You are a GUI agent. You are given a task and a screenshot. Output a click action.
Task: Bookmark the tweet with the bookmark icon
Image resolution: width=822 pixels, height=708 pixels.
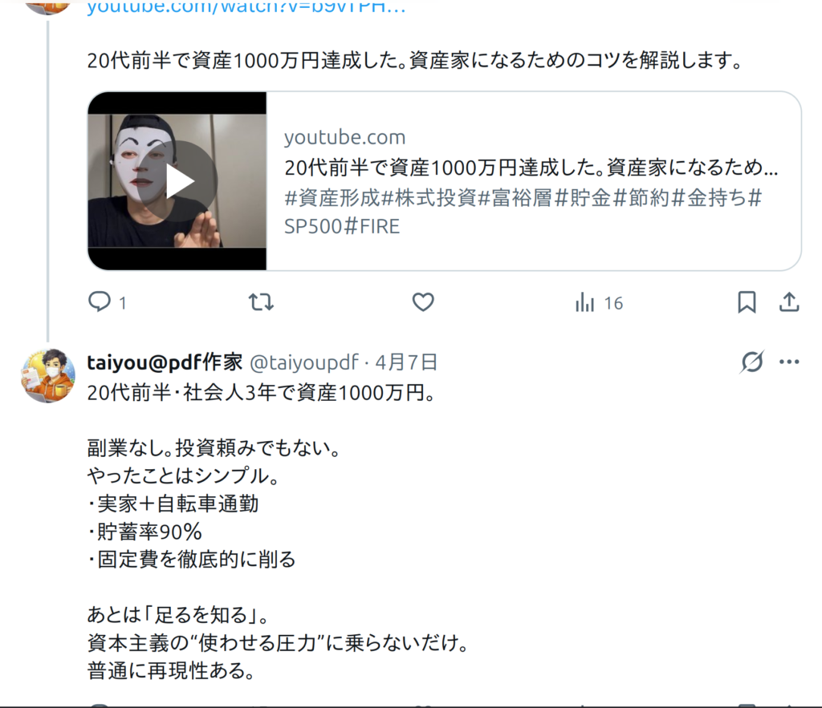click(747, 302)
